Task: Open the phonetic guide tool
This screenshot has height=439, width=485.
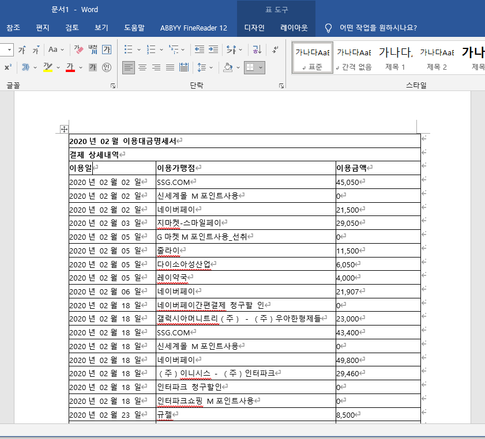Action: [x=93, y=50]
